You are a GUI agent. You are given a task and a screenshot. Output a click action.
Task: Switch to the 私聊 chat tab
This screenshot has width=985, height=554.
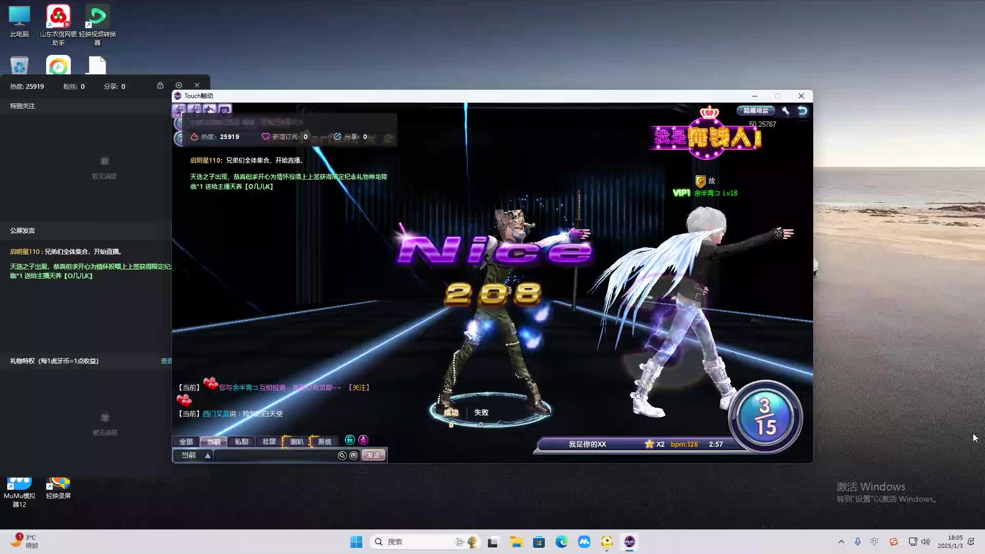(241, 442)
